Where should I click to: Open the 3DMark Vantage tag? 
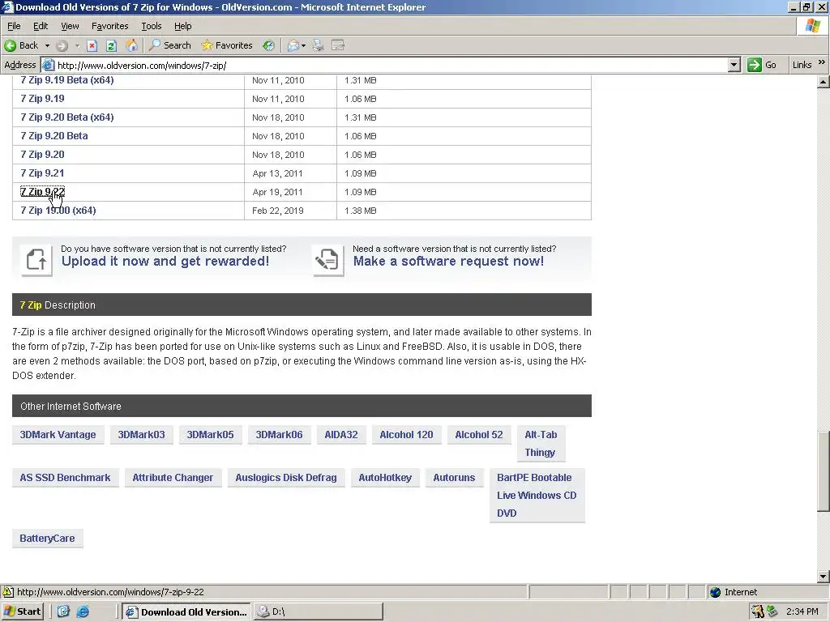point(58,435)
